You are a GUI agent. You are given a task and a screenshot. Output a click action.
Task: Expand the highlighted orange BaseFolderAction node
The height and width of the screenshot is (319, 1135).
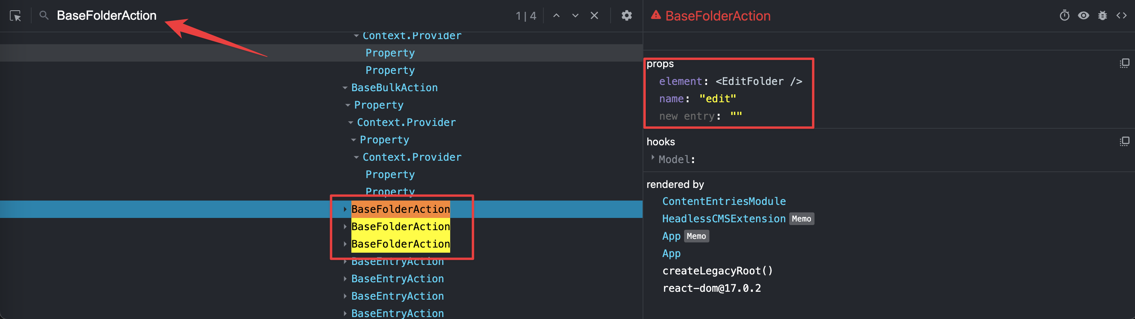pos(345,209)
